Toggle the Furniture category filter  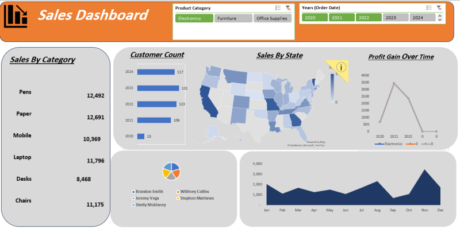pyautogui.click(x=233, y=18)
